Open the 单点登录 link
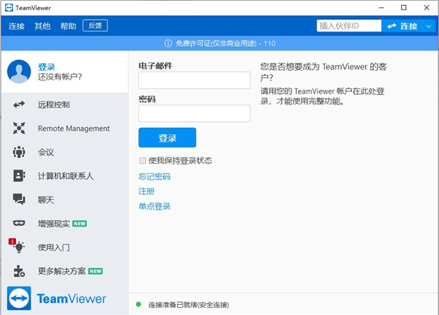439x315 pixels. (154, 206)
